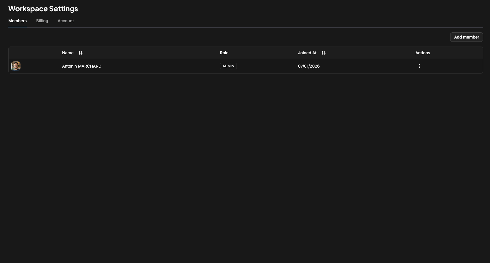This screenshot has width=490, height=263.
Task: Open the Billing tab
Action: coord(42,21)
